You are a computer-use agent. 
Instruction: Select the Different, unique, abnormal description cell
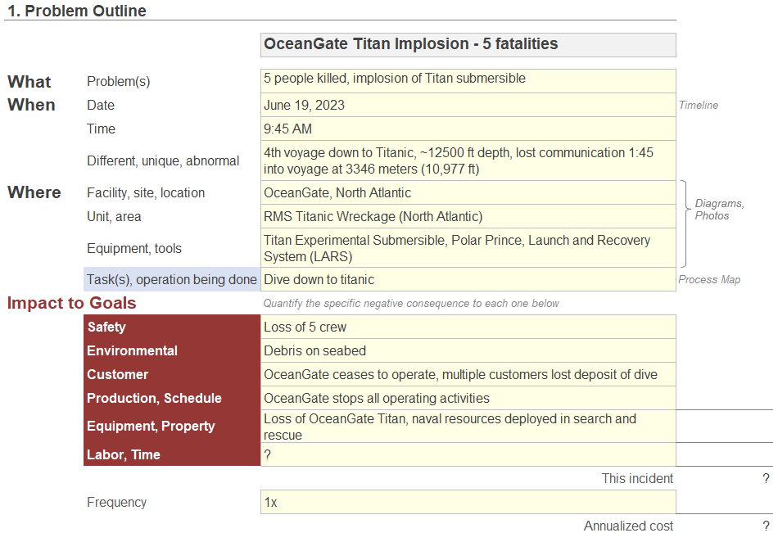[x=468, y=160]
